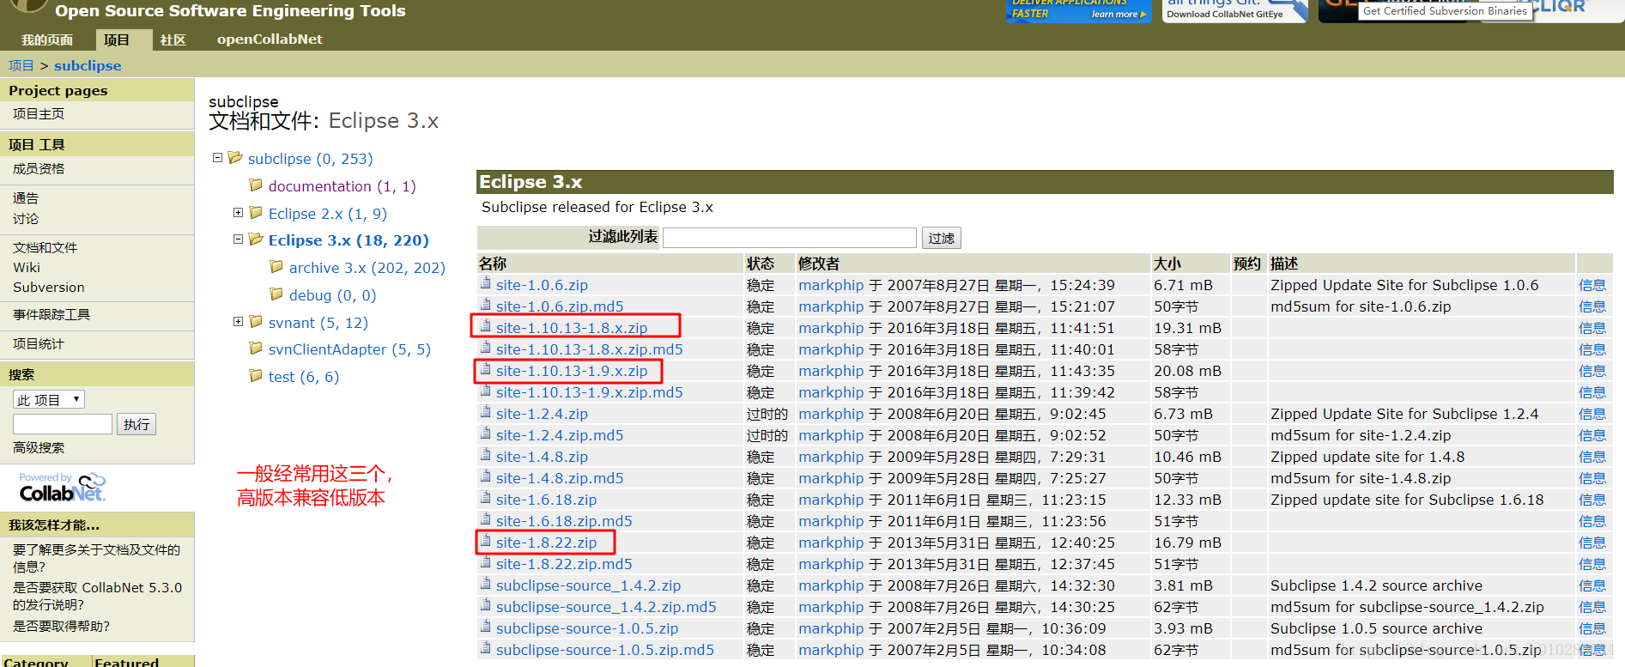Expand the Eclipse 2.x tree node
The image size is (1625, 667).
(x=238, y=212)
